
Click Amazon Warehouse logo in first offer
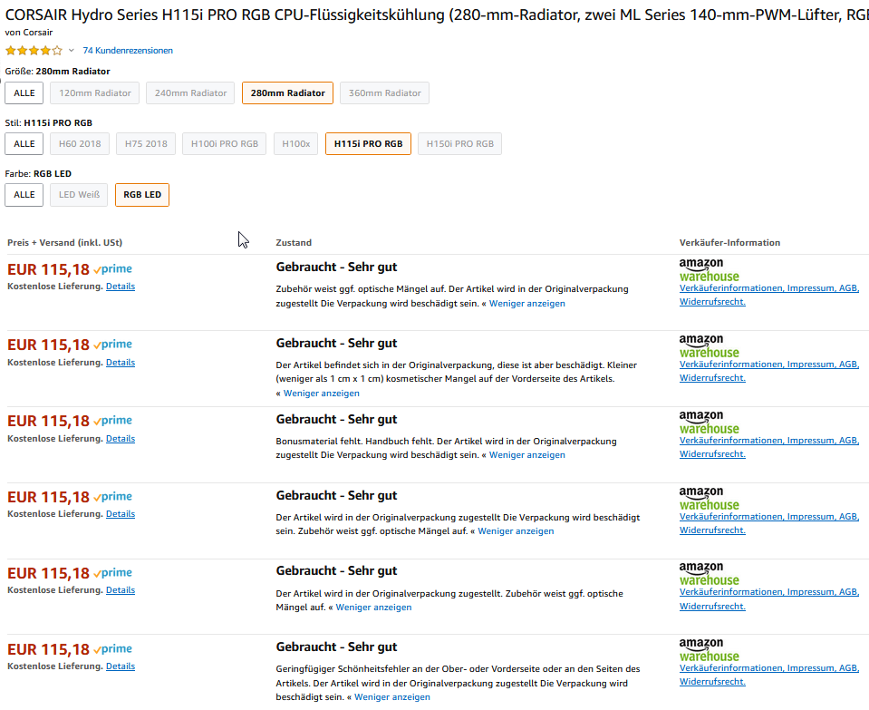[x=709, y=270]
